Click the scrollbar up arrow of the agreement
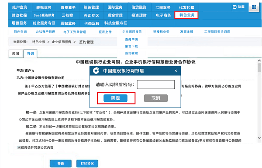 coord(259,61)
